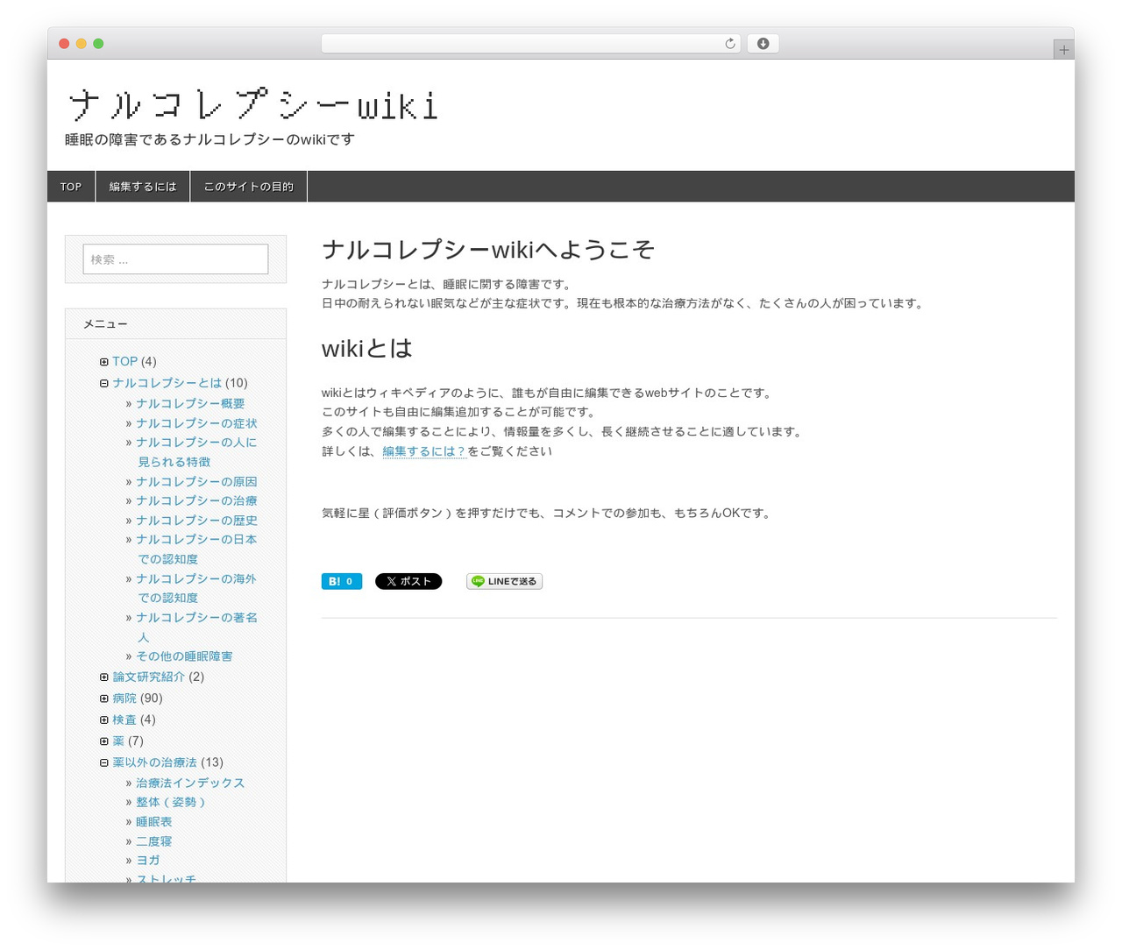The width and height of the screenshot is (1122, 950).
Task: Open the TOP navigation menu item
Action: click(x=71, y=187)
